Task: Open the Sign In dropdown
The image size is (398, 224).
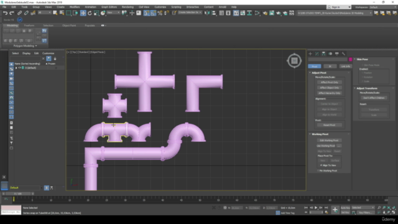Action: 339,7
